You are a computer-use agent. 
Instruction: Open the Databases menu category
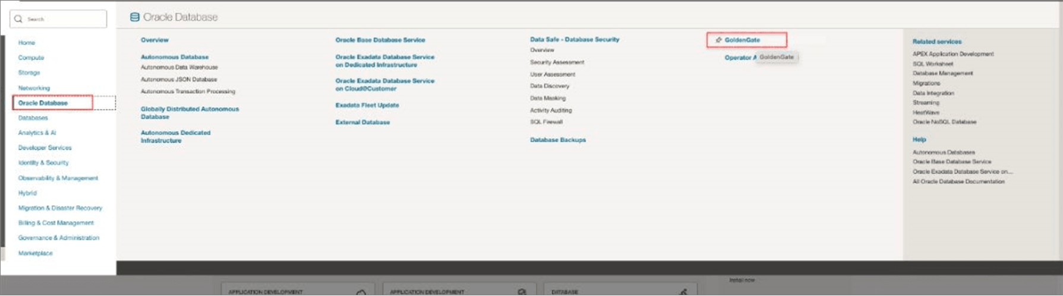tap(33, 118)
